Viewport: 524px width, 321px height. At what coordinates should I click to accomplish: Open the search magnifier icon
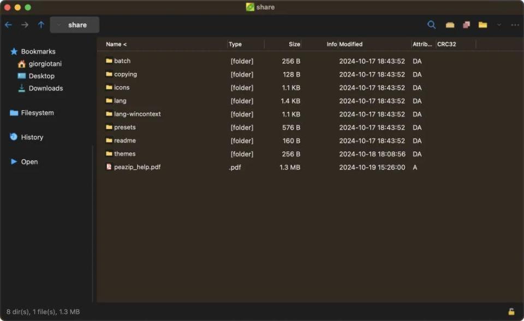tap(431, 25)
